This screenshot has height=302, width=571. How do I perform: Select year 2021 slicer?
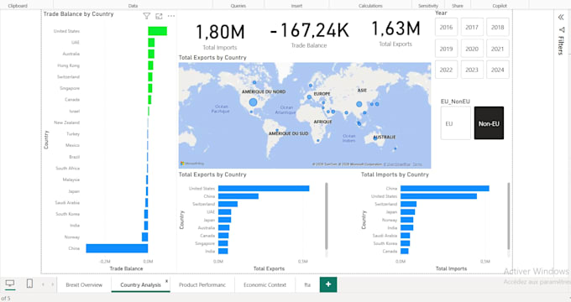(x=497, y=49)
